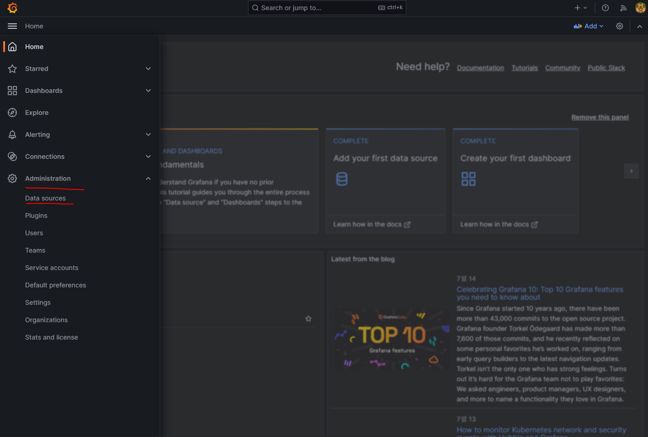Open Stats and license menu item
Image resolution: width=648 pixels, height=437 pixels.
click(51, 337)
